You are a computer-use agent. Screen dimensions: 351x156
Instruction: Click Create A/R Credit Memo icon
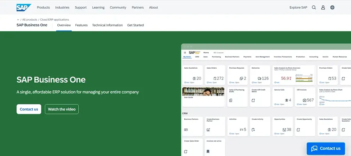253,100
